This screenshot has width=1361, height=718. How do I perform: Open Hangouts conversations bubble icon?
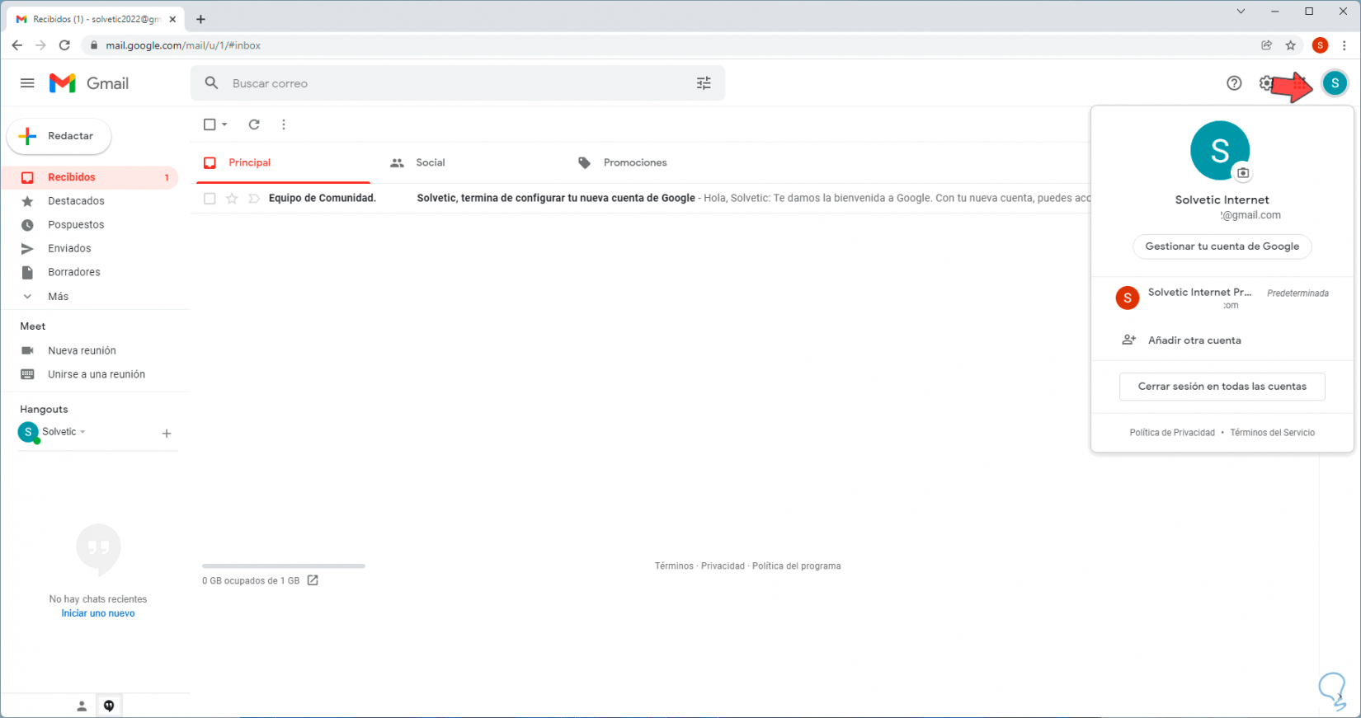pos(109,706)
